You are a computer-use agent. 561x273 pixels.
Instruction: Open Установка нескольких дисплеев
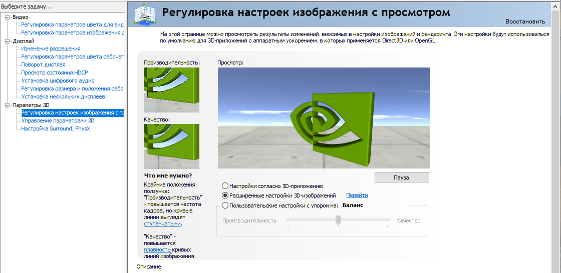(x=63, y=96)
